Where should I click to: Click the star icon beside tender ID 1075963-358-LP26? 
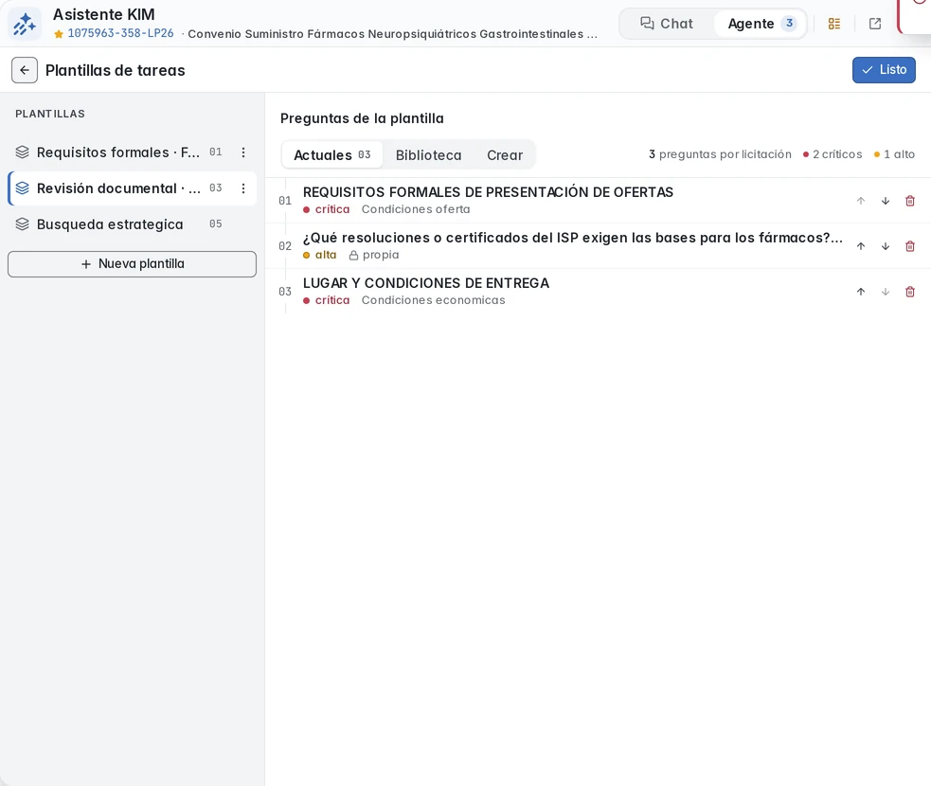click(x=58, y=34)
